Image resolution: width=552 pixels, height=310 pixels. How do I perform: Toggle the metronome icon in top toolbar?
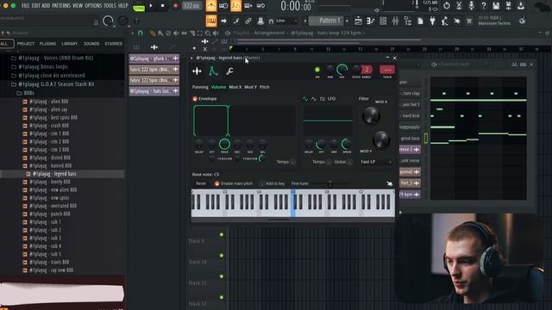[x=211, y=6]
